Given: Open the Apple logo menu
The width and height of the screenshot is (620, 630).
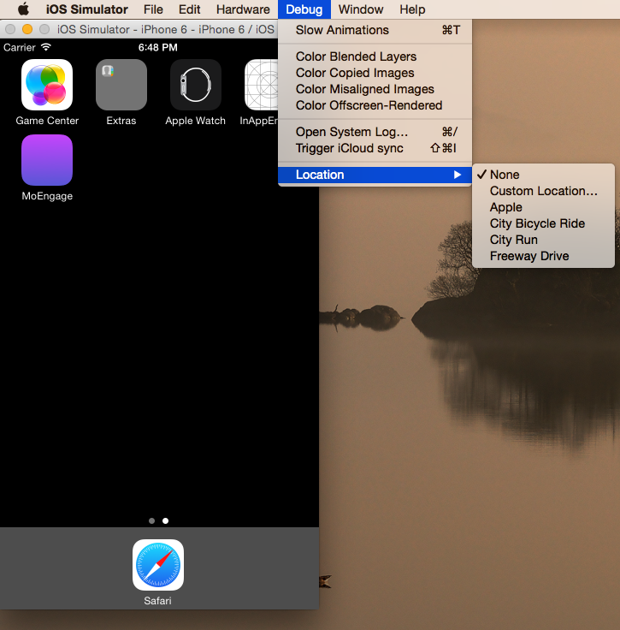Looking at the screenshot, I should tap(23, 9).
